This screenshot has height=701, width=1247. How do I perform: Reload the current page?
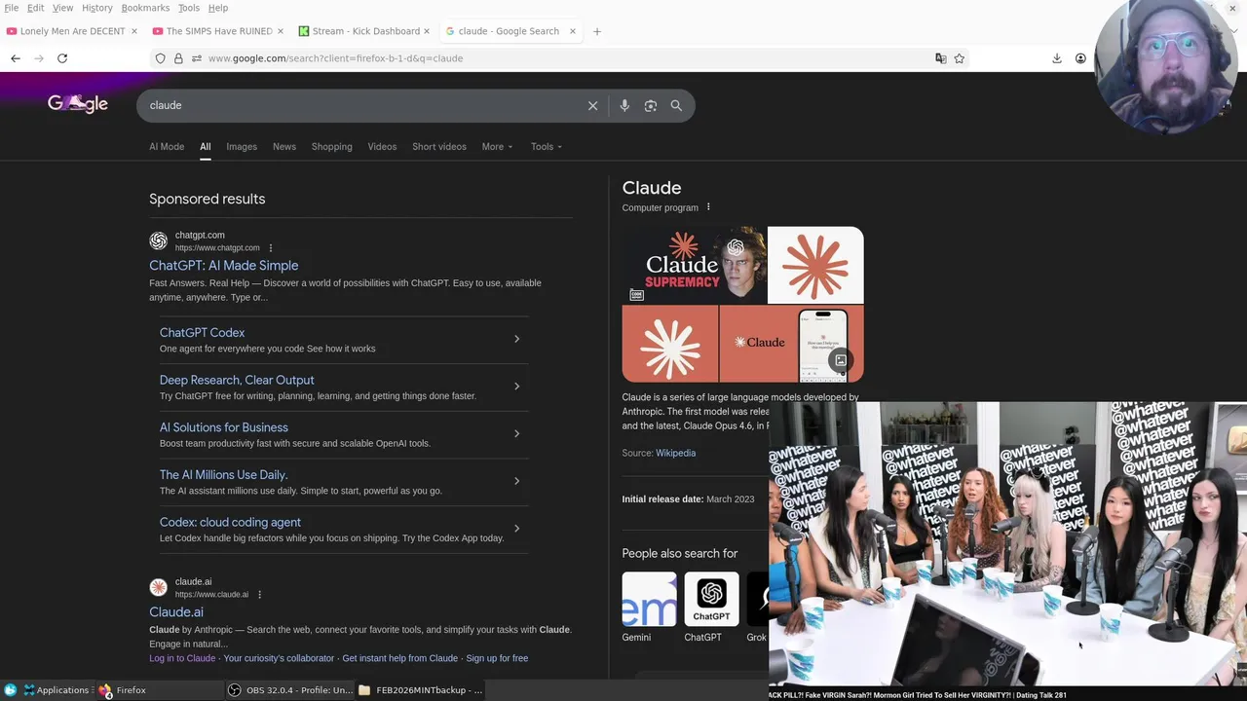pyautogui.click(x=62, y=58)
